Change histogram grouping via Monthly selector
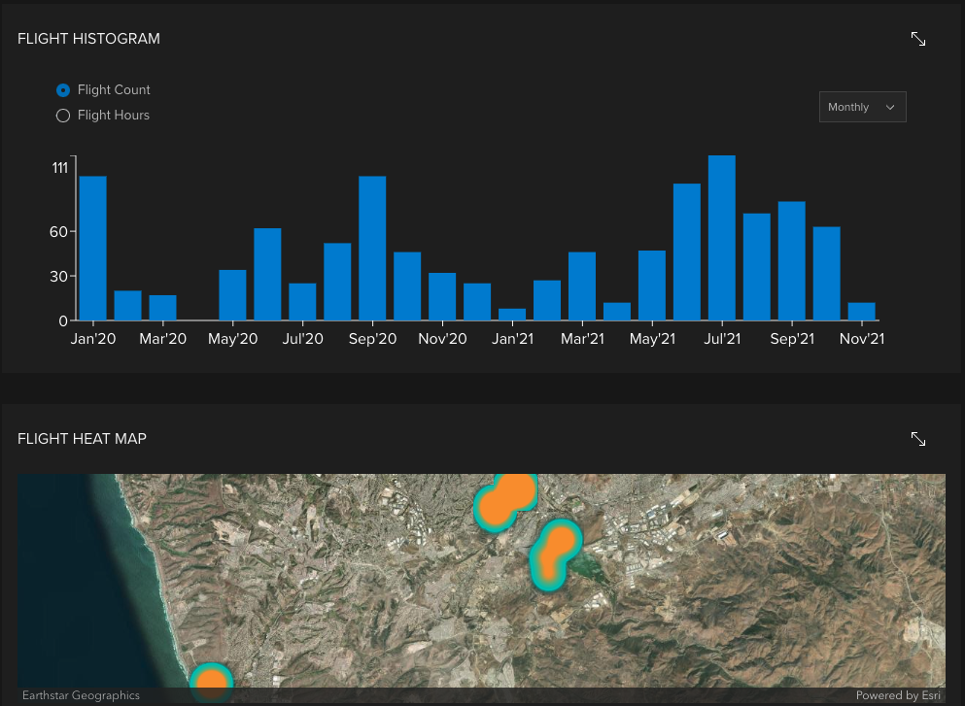The height and width of the screenshot is (706, 965). (861, 107)
